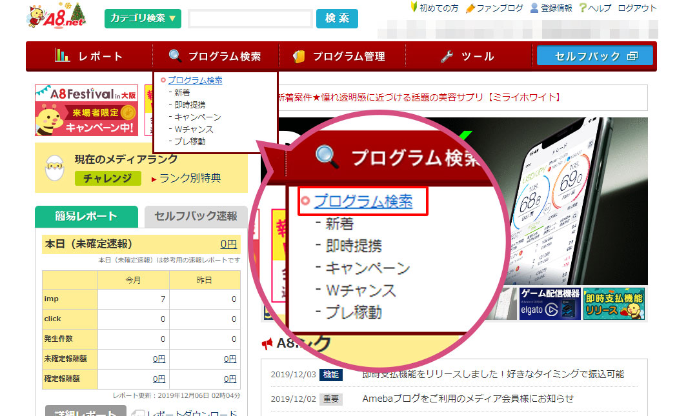Image resolution: width=697 pixels, height=416 pixels.
Task: Click the leaf icon beside 初めての方
Action: [x=414, y=7]
